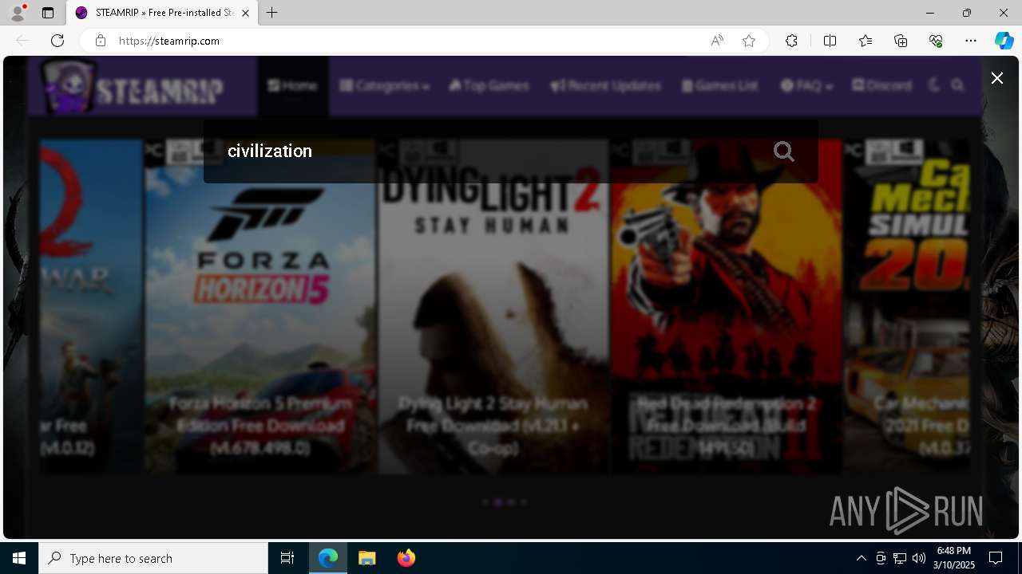Open Red Dead Redemption 2 card
Viewport: 1022px width, 574px height.
(x=727, y=307)
